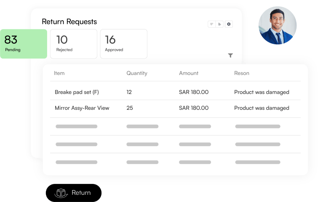Click the Amount column header

tap(189, 73)
